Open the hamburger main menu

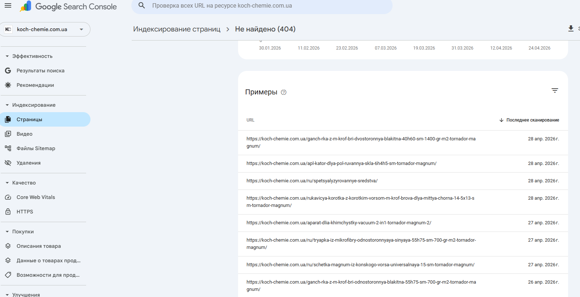pos(8,6)
